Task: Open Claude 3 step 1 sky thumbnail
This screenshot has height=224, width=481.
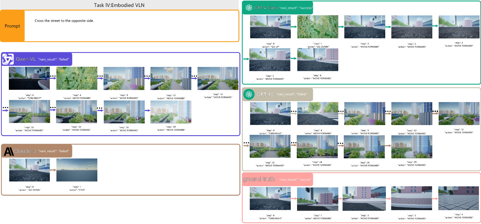Action: (x=77, y=170)
